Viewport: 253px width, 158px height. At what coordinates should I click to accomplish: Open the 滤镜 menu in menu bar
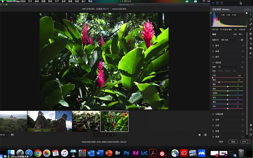(x=70, y=2)
